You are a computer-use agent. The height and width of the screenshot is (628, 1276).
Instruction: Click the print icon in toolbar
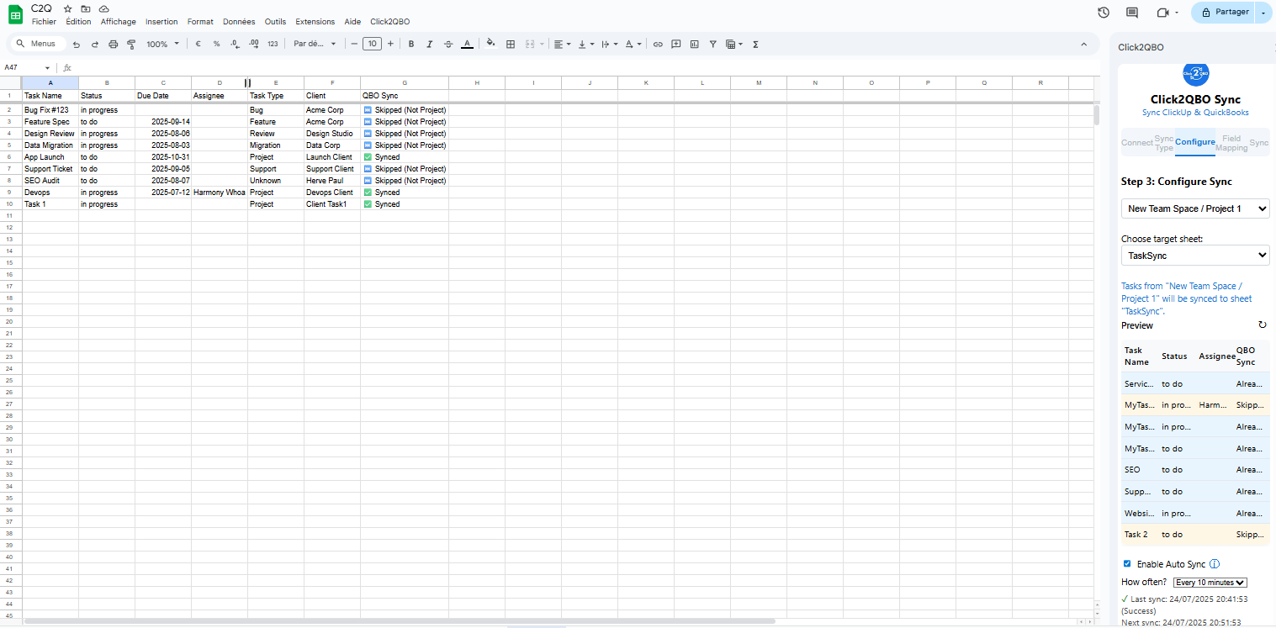[x=113, y=44]
